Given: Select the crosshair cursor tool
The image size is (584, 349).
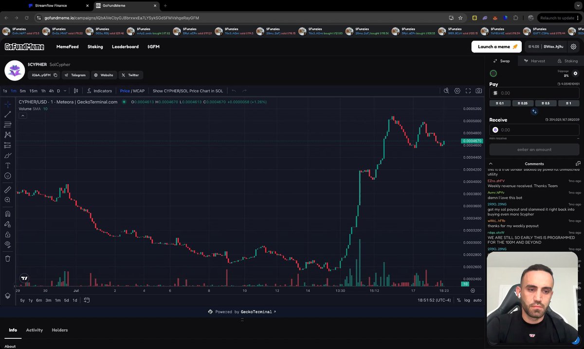Looking at the screenshot, I should click(x=8, y=104).
